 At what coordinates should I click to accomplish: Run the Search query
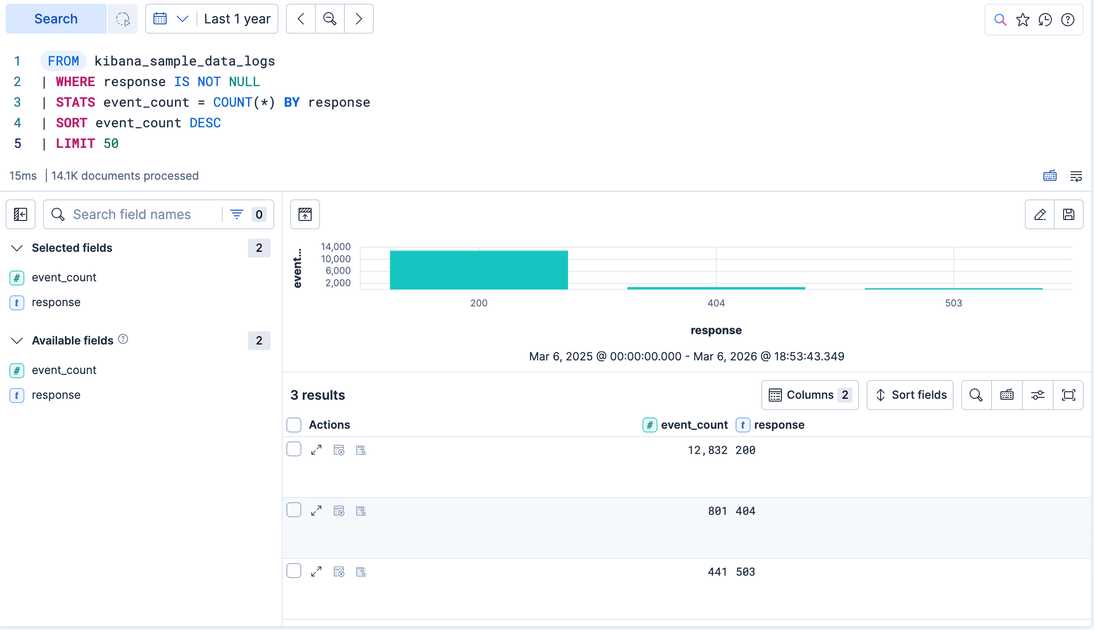point(56,19)
